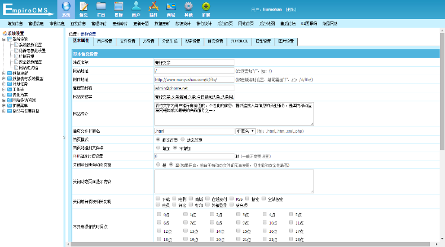This screenshot has width=445, height=247.
Task: Tick the 14点 time point checkbox
Action: pos(212,230)
